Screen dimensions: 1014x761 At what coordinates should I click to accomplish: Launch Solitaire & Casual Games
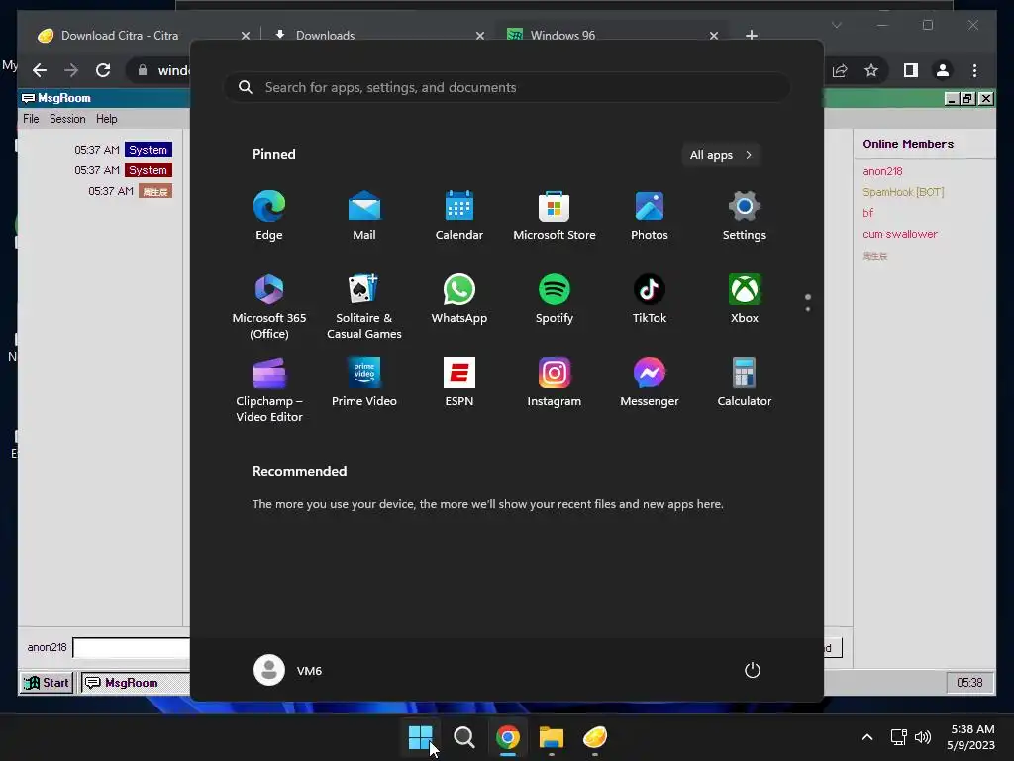click(364, 306)
